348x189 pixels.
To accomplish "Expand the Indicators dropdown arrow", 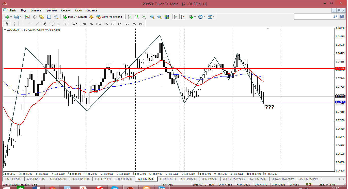I will 195,17.
